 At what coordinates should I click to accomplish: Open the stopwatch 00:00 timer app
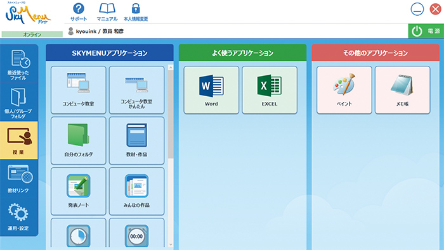[x=136, y=234]
